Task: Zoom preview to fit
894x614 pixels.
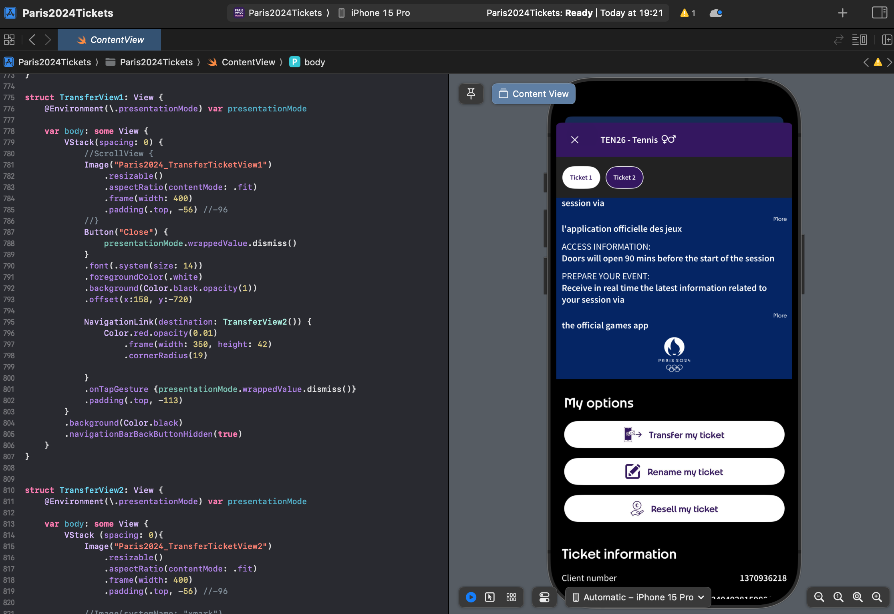Action: tap(858, 597)
